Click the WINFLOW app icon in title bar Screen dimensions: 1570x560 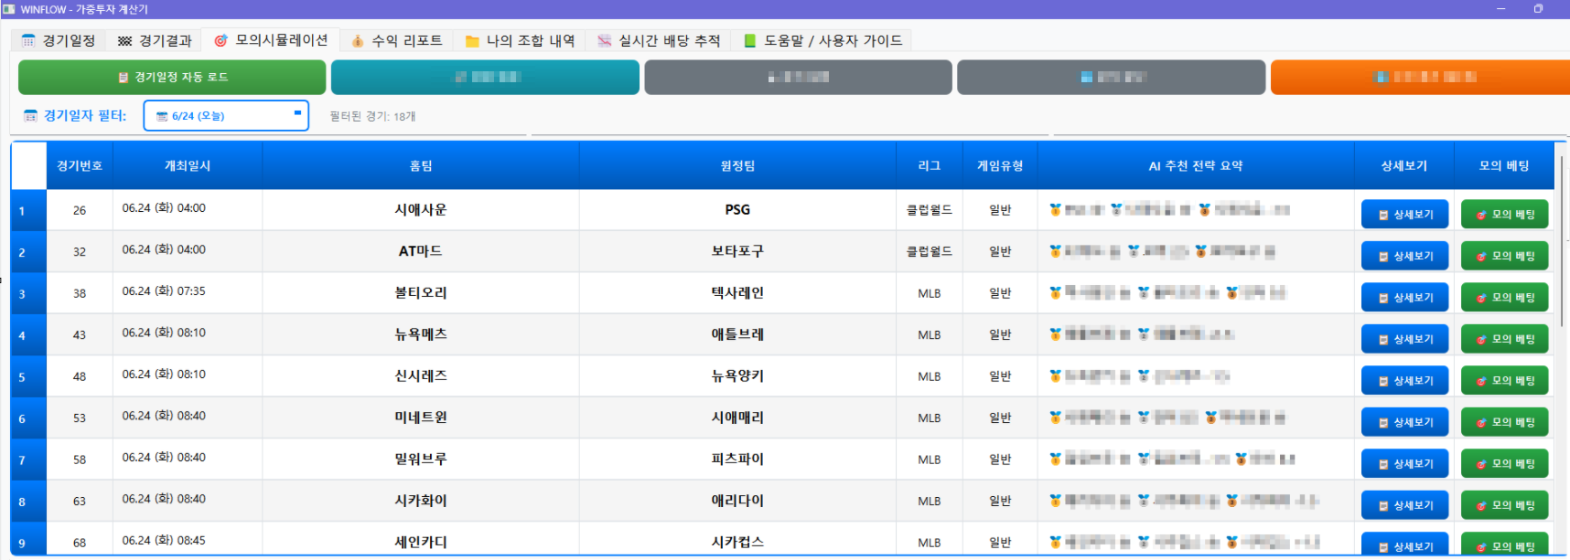pos(9,9)
